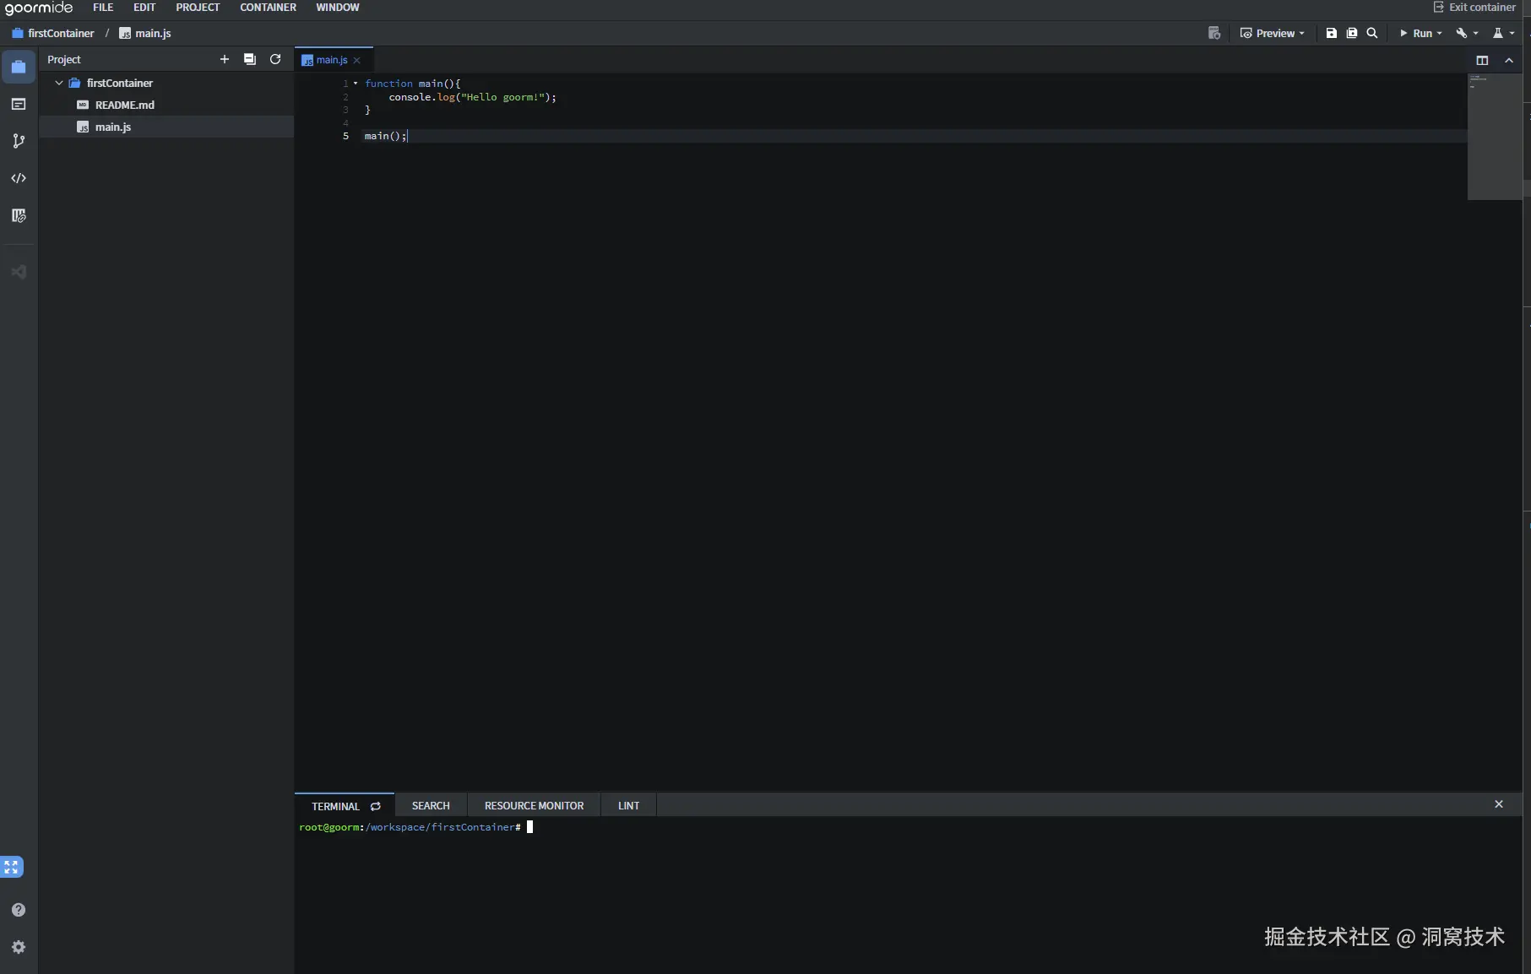
Task: Click the console.log line in editor
Action: (x=472, y=97)
